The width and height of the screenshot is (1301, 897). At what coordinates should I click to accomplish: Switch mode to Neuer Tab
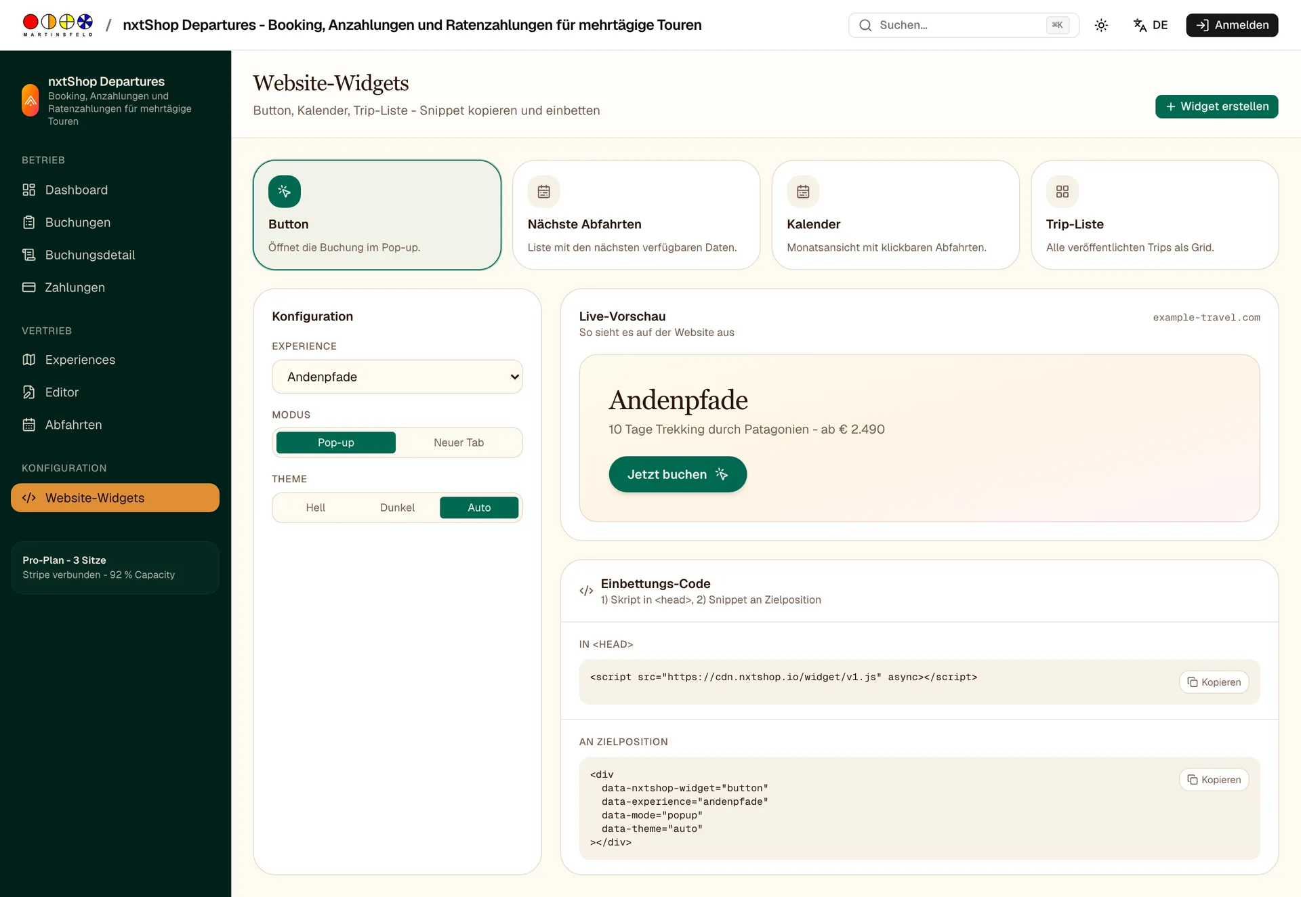459,442
